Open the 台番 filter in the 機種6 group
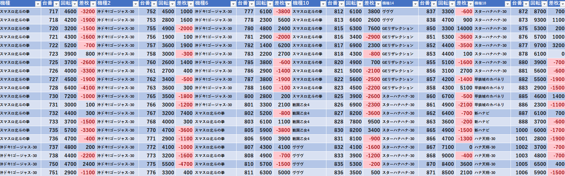Viewport: 565px width, 176px height. 252,4
